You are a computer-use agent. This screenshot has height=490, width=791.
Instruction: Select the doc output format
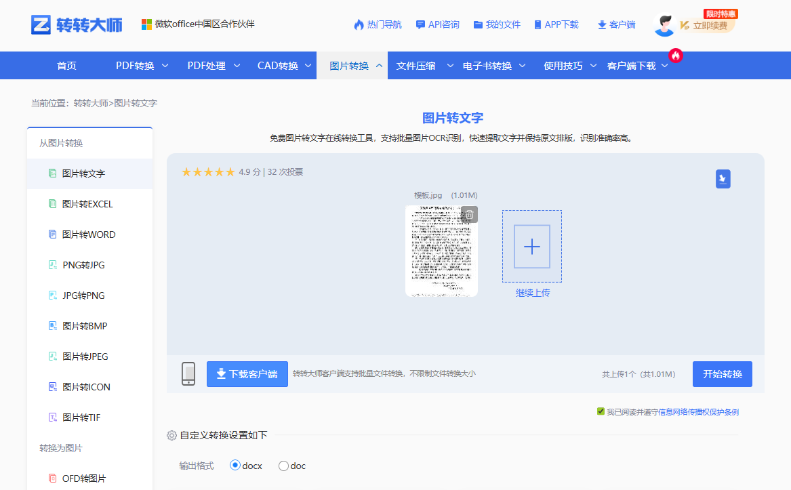coord(283,466)
